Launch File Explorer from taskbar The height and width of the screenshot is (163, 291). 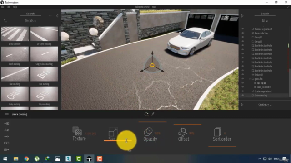tap(16, 159)
